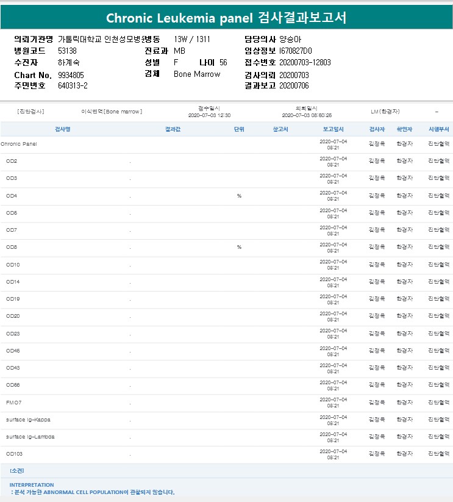Select the CD2 test row
The image size is (453, 502).
click(x=12, y=162)
